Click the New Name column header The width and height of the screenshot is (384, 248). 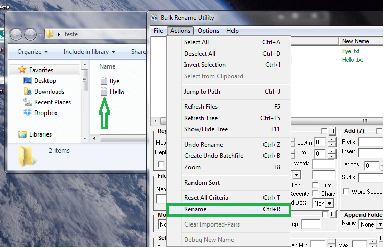355,41
